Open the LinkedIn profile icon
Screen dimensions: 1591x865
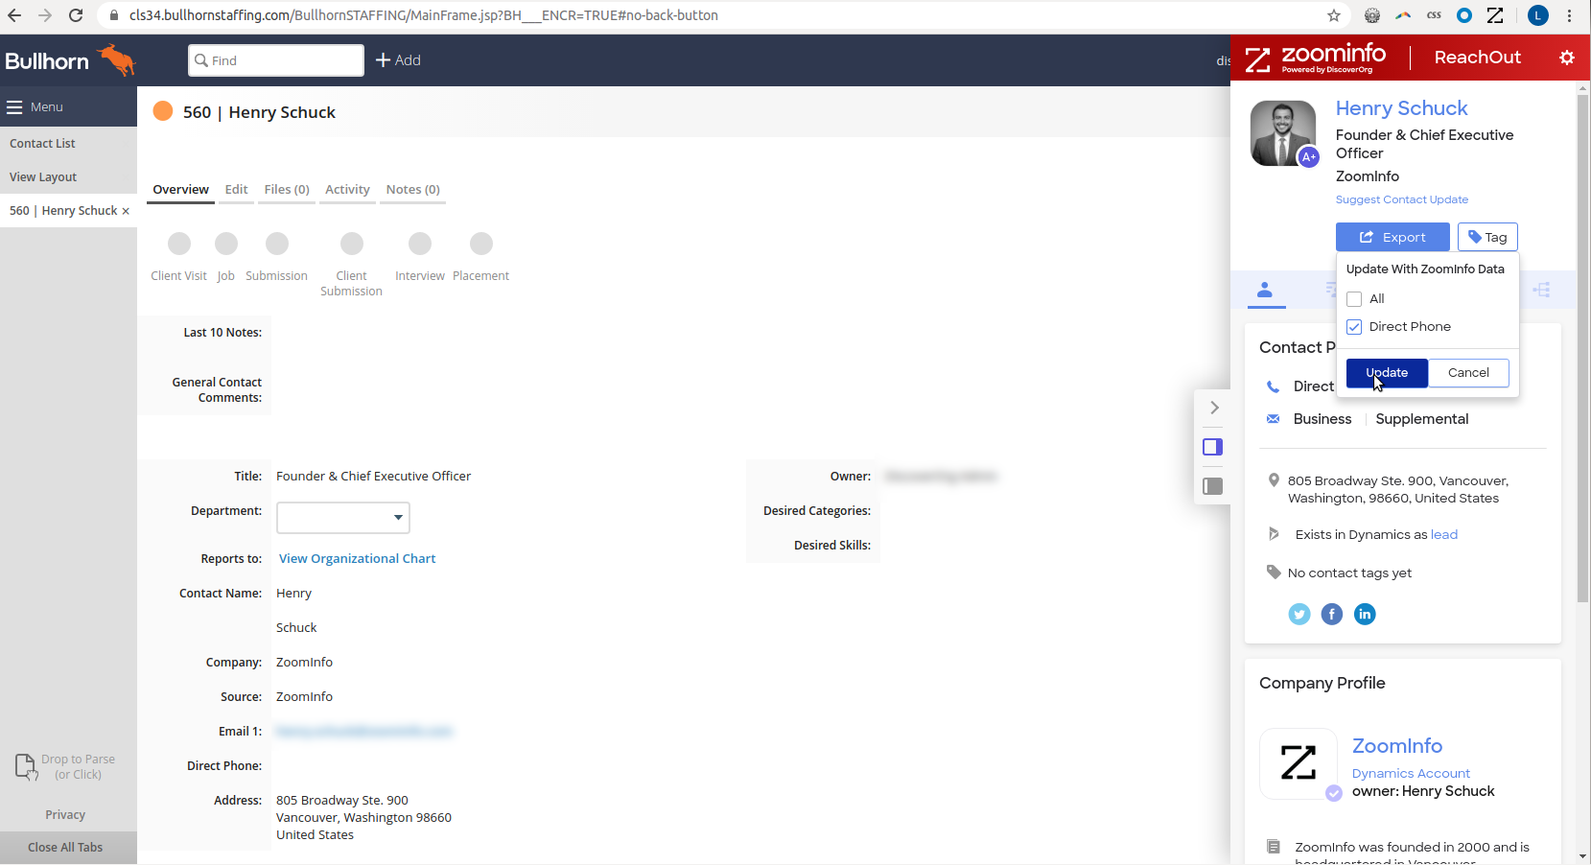pos(1364,614)
